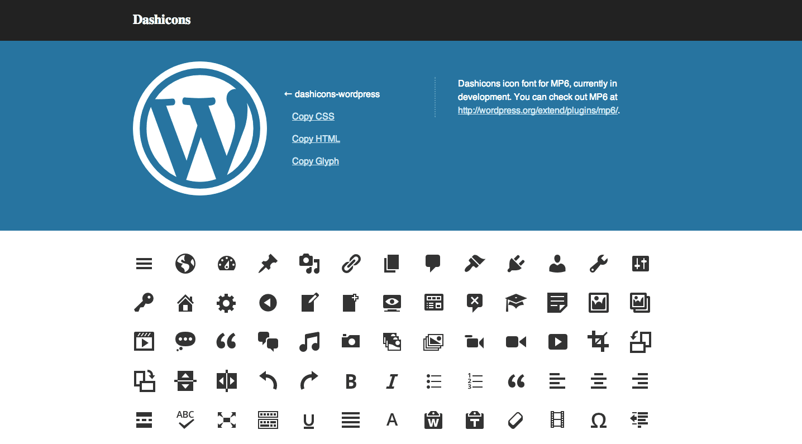The width and height of the screenshot is (802, 444).
Task: Click the wrench tools icon
Action: 598,264
